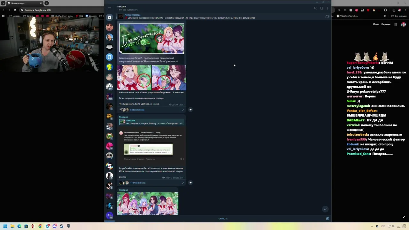Open the archived chats folder icon

109,17
